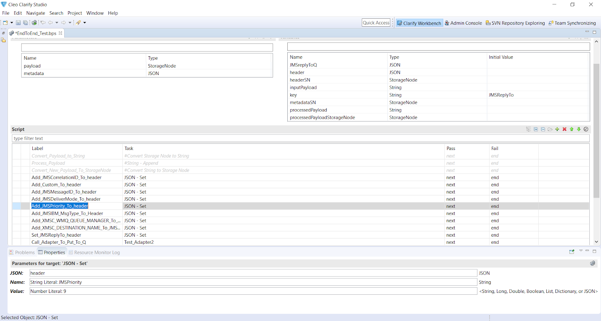
Task: Open the File menu
Action: (6, 13)
